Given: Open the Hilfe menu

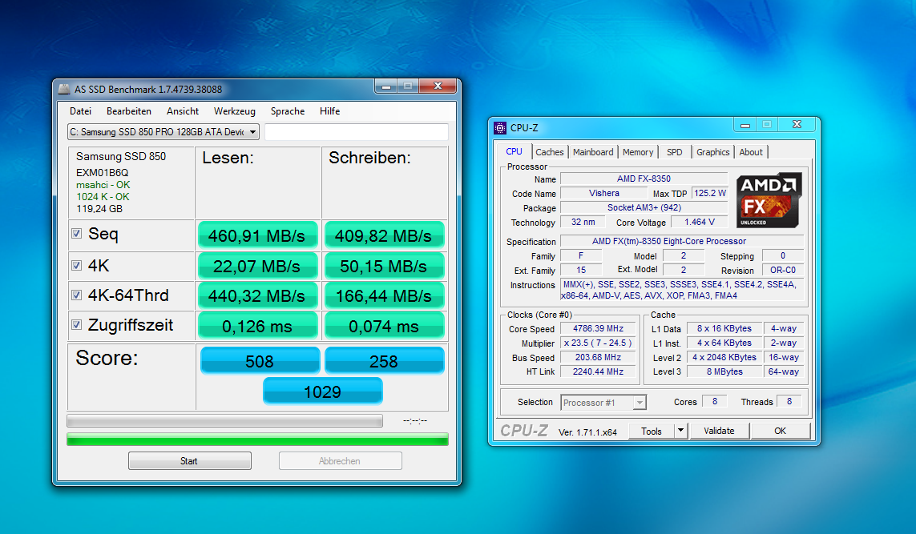Looking at the screenshot, I should (329, 111).
